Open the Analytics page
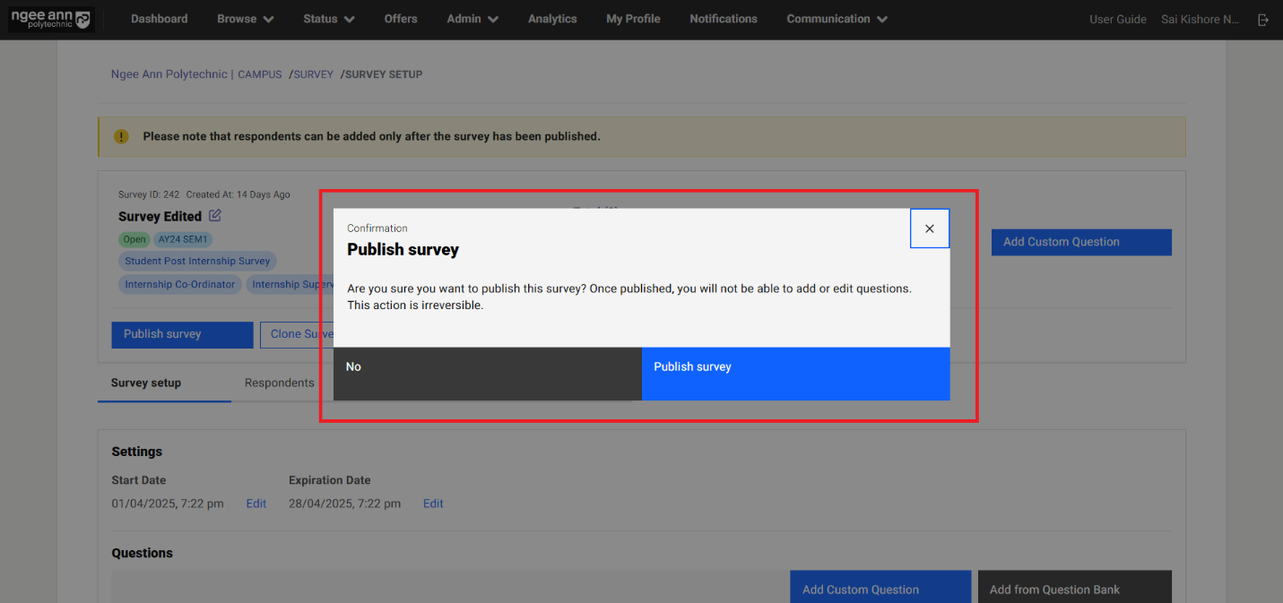The width and height of the screenshot is (1283, 603). (x=552, y=19)
